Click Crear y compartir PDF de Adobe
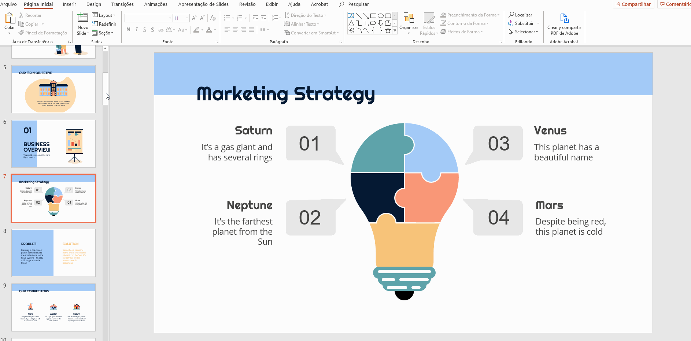This screenshot has height=341, width=691. click(564, 24)
